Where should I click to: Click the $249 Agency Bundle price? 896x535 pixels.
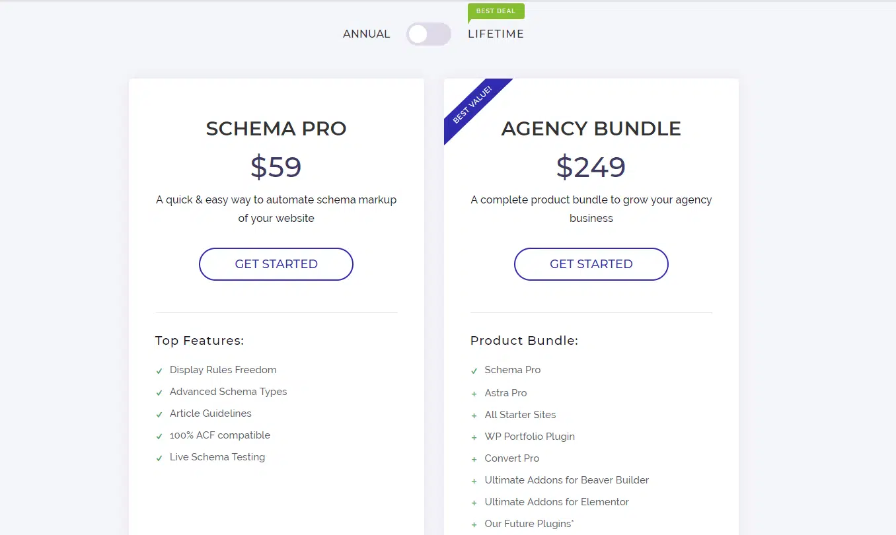coord(591,167)
